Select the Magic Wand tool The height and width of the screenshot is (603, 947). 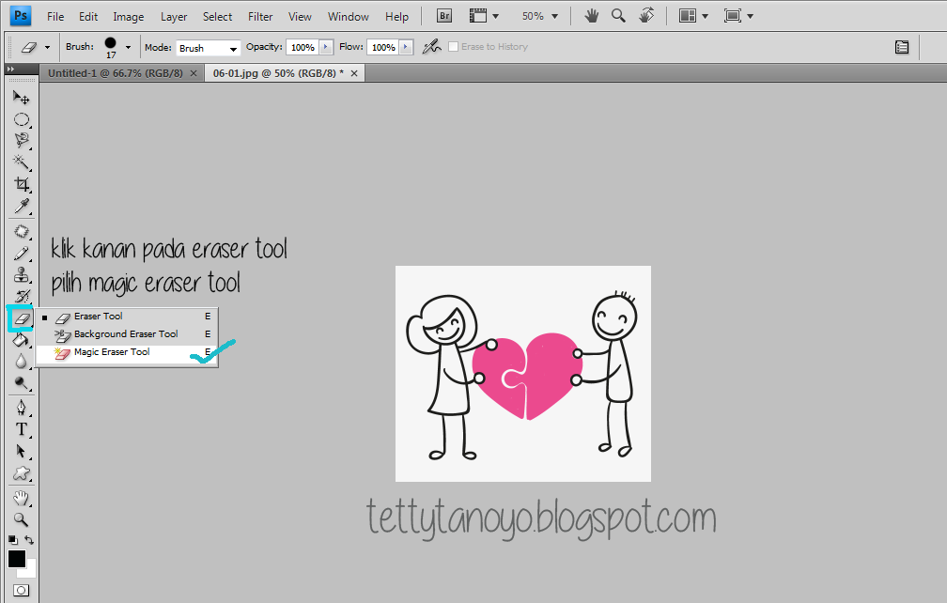pos(21,162)
